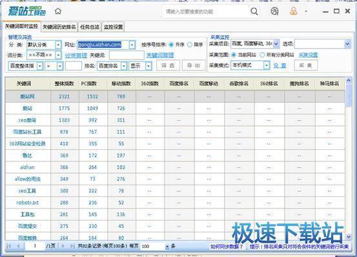Click the 百度排名 column header
357x257 pixels.
tap(179, 84)
